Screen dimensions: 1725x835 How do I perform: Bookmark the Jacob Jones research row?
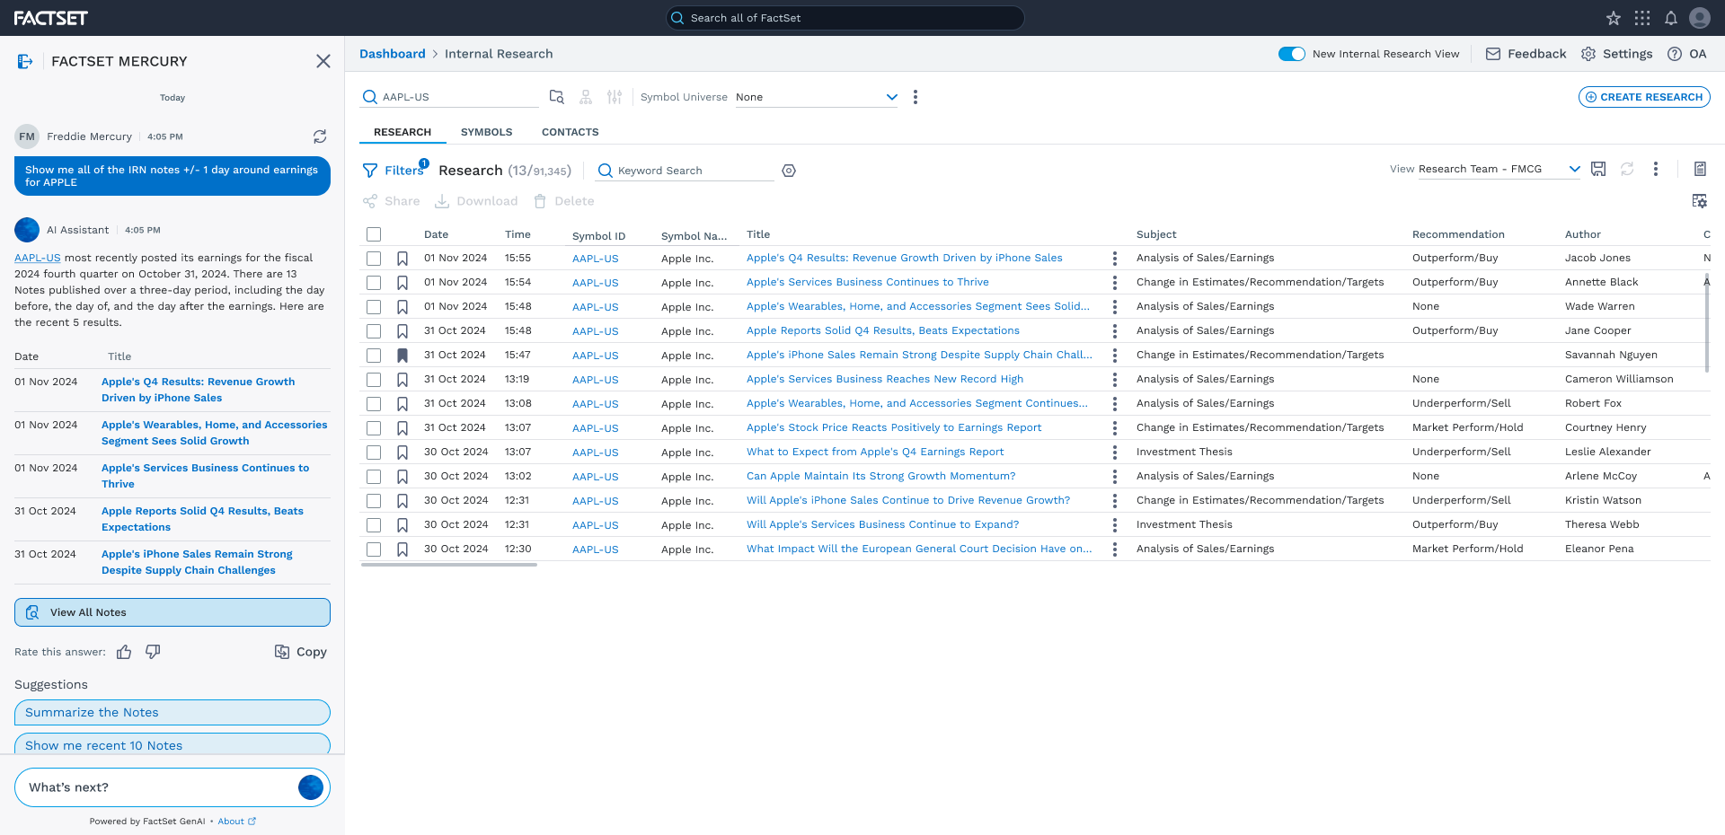pos(402,259)
